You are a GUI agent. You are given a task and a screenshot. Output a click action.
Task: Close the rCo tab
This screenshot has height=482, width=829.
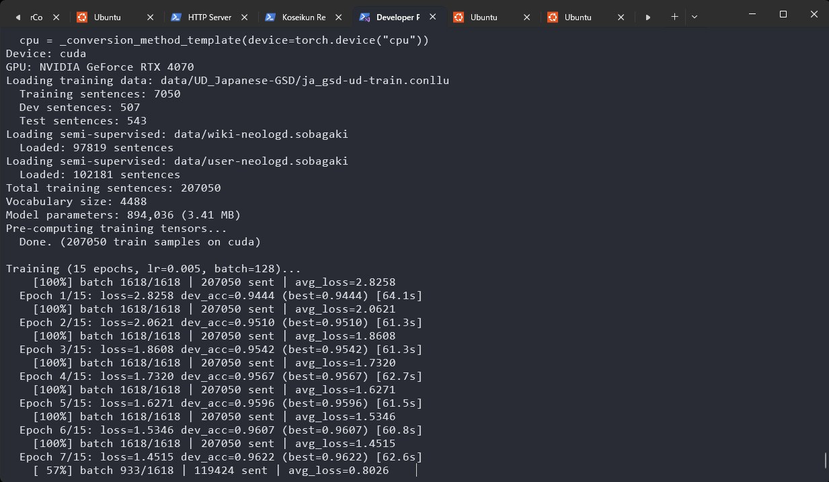[56, 17]
